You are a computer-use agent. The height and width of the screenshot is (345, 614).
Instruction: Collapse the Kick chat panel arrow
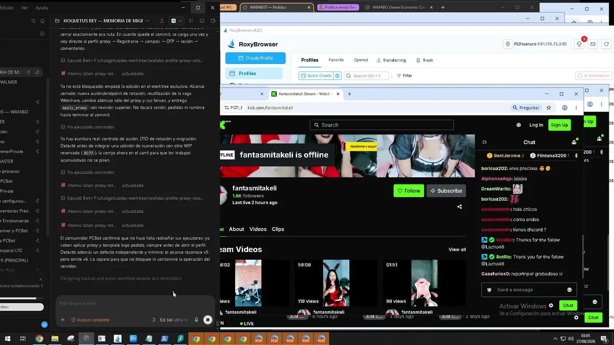[484, 142]
